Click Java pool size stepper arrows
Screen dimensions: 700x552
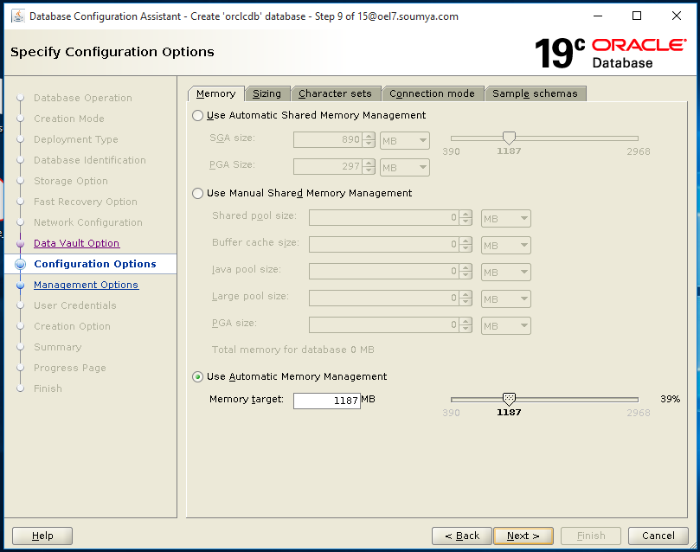click(x=466, y=272)
